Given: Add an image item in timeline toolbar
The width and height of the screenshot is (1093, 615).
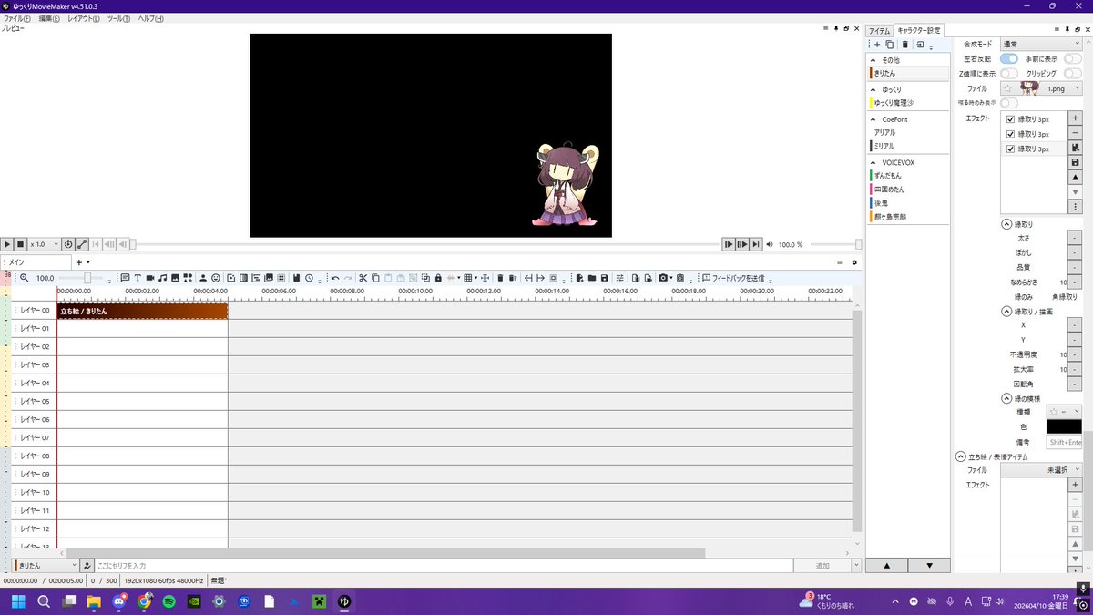Looking at the screenshot, I should coord(175,278).
